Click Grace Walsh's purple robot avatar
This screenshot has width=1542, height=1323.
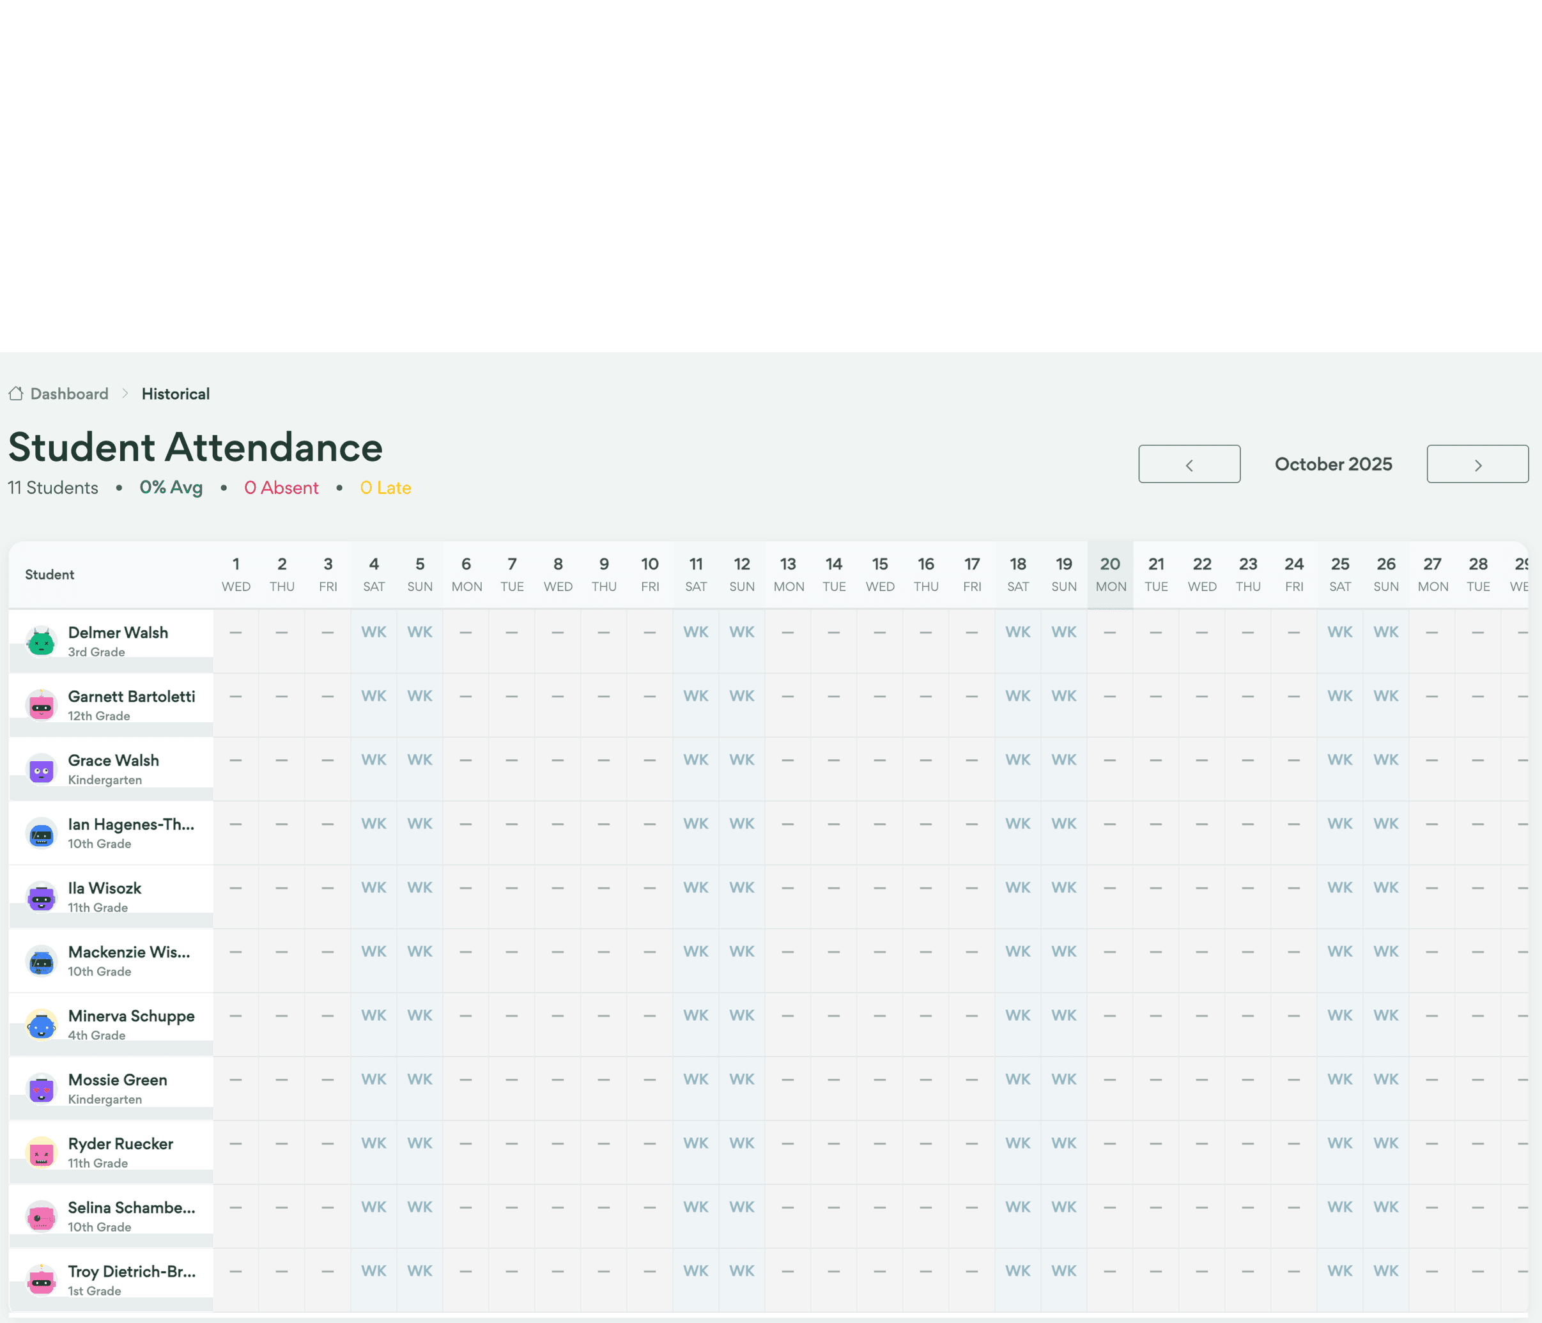[42, 769]
